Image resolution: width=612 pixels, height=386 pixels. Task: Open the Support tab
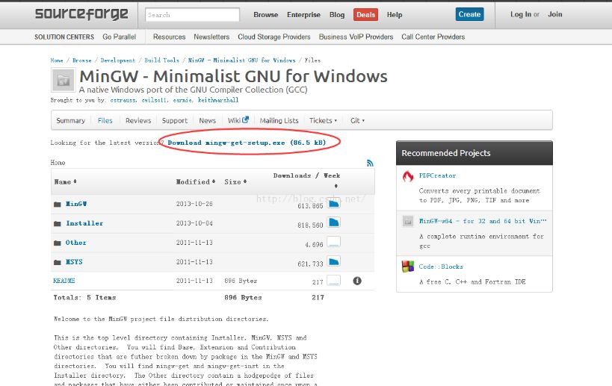click(x=174, y=120)
